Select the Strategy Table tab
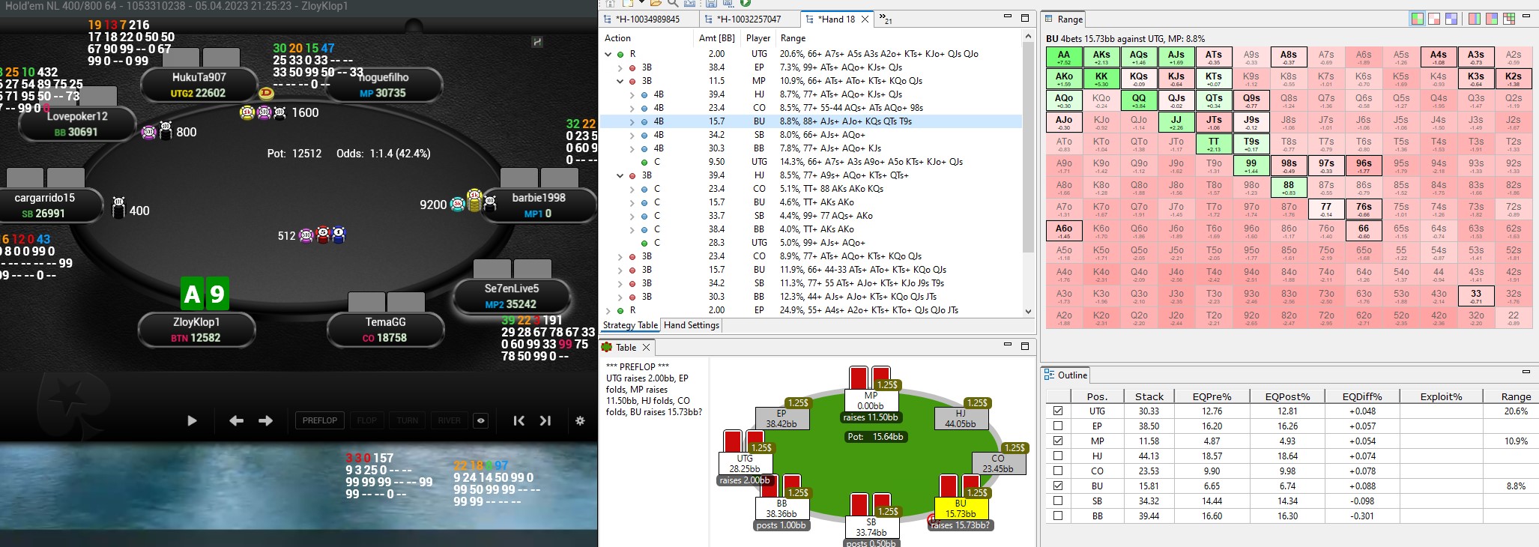Viewport: 1539px width, 547px height. click(630, 325)
